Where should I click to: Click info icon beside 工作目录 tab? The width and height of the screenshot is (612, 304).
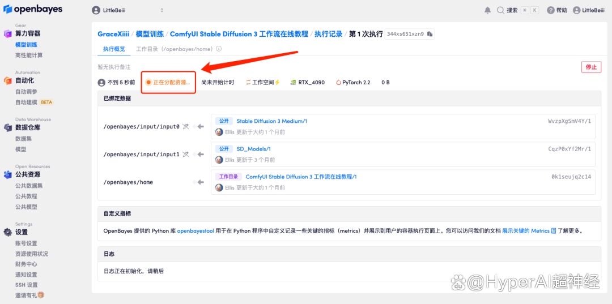click(x=219, y=49)
